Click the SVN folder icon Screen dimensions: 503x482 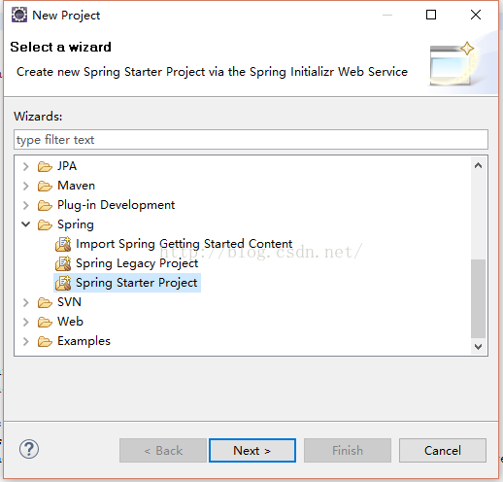click(45, 302)
